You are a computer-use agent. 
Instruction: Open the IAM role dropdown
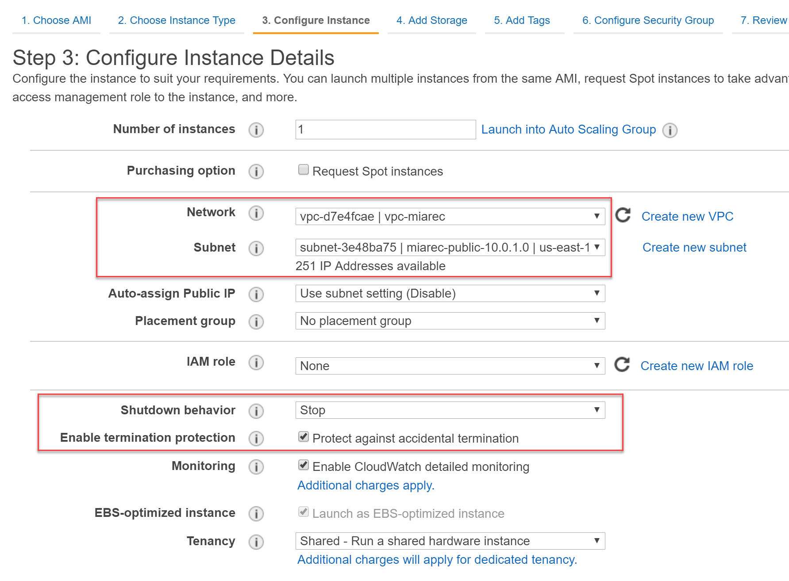point(450,366)
